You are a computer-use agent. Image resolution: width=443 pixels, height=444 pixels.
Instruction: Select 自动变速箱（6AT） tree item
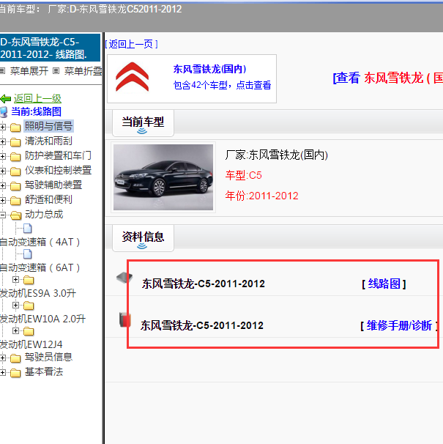pos(40,267)
